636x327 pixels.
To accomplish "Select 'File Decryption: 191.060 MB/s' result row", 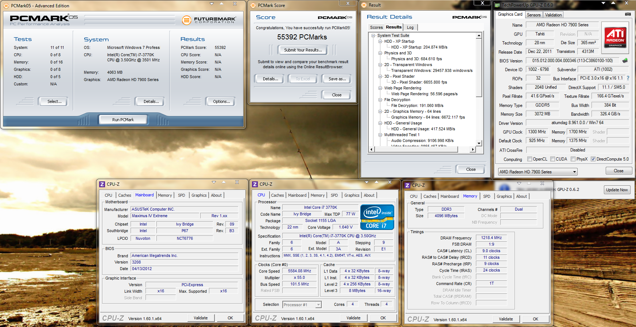I will click(x=417, y=105).
